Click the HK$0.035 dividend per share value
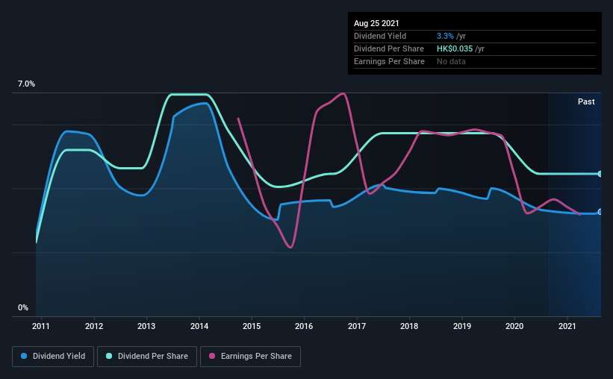Image resolution: width=613 pixels, height=379 pixels. pos(455,48)
